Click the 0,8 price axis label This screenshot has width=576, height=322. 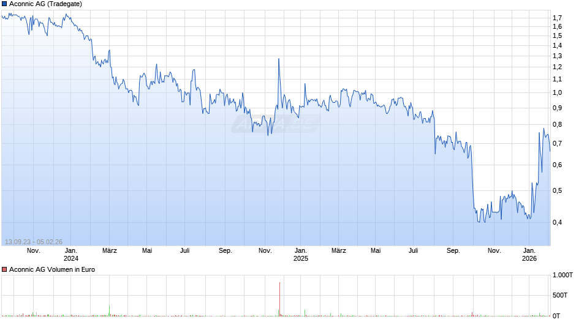tap(557, 124)
